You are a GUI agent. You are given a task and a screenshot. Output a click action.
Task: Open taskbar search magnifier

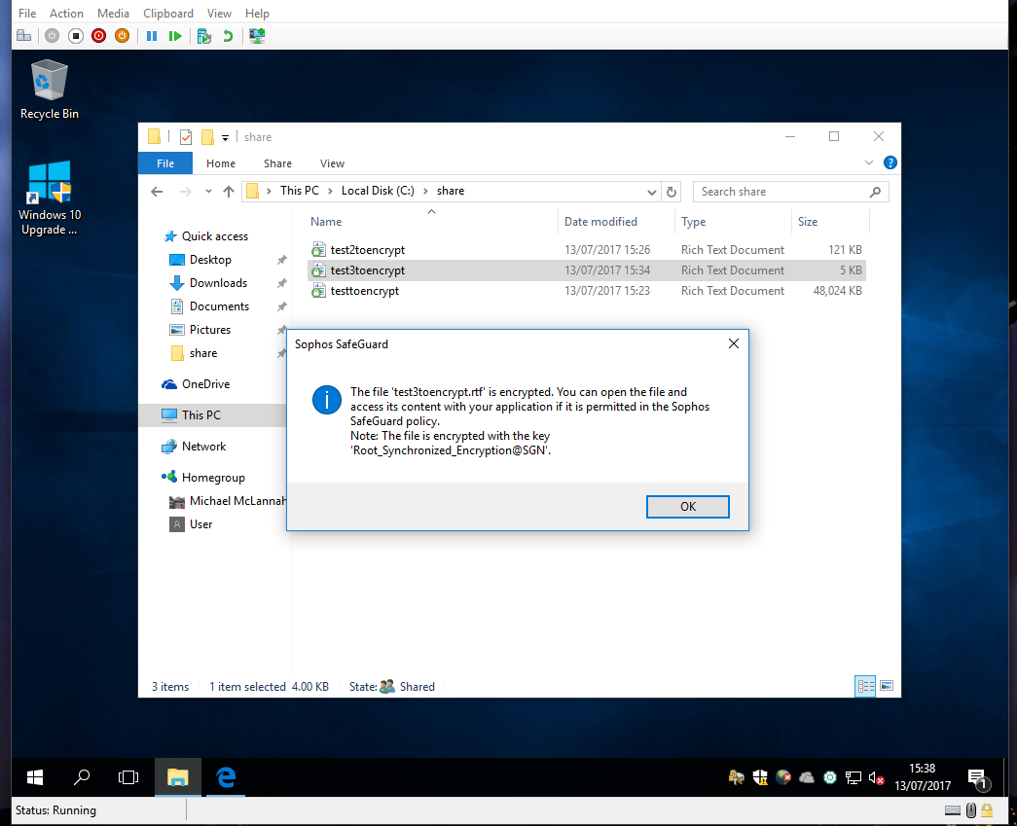[x=82, y=777]
